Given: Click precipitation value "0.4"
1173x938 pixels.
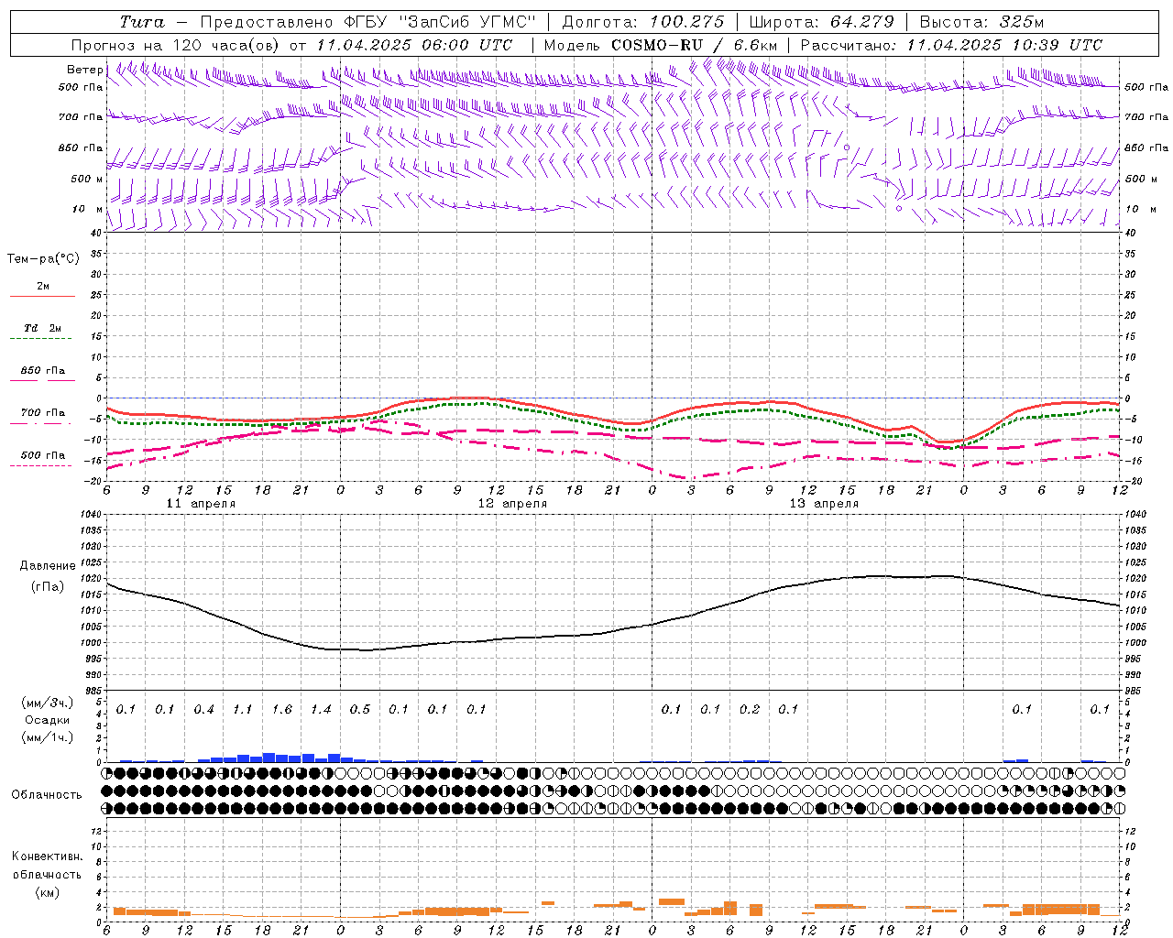Looking at the screenshot, I should tap(203, 709).
